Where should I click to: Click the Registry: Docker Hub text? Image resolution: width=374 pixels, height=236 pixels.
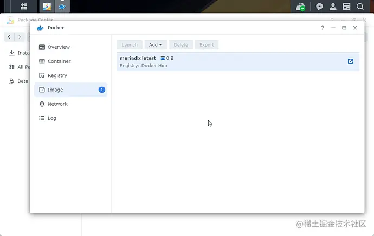(x=143, y=66)
